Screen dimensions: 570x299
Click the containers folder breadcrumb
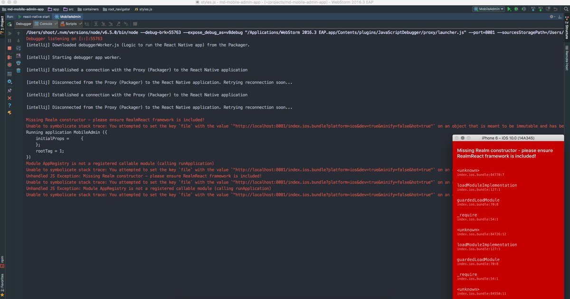87,9
